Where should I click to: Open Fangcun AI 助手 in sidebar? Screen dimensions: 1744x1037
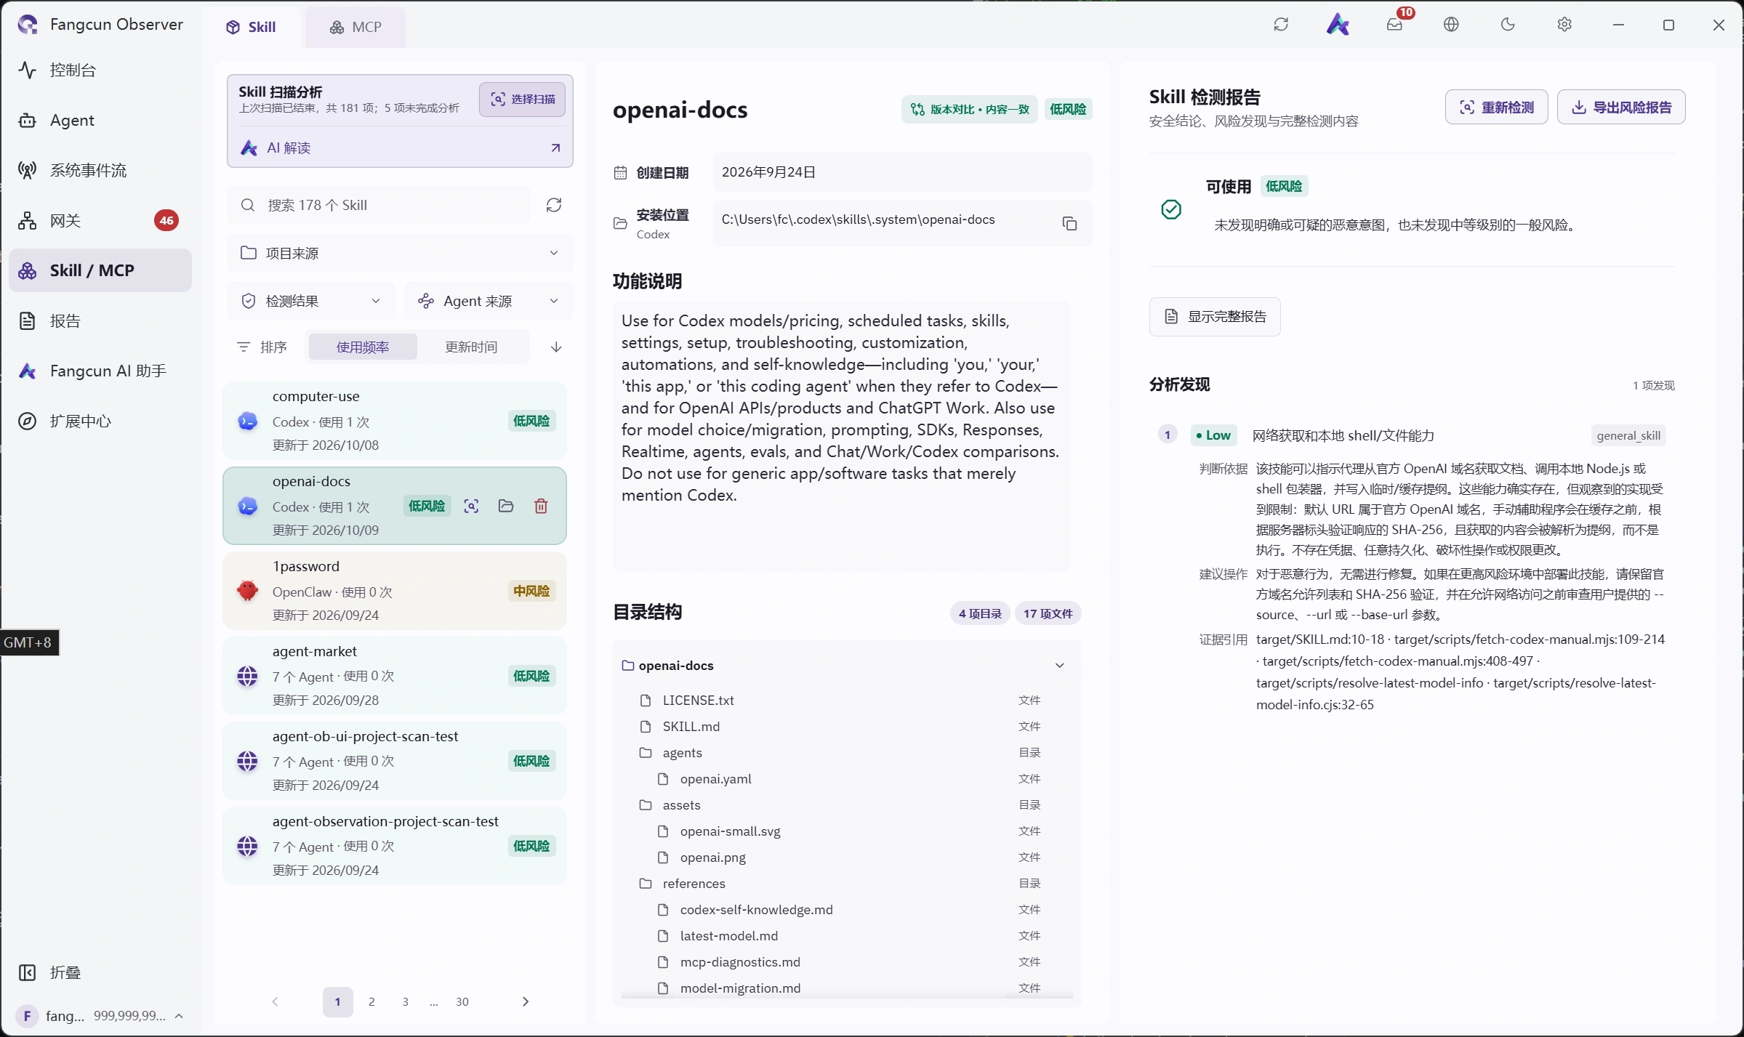(100, 371)
